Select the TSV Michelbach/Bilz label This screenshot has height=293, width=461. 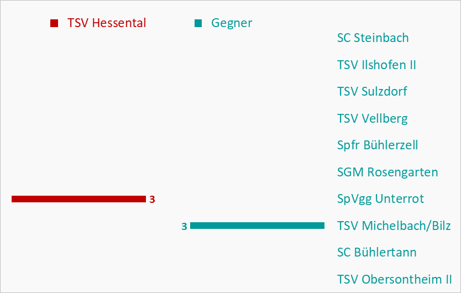tap(394, 226)
